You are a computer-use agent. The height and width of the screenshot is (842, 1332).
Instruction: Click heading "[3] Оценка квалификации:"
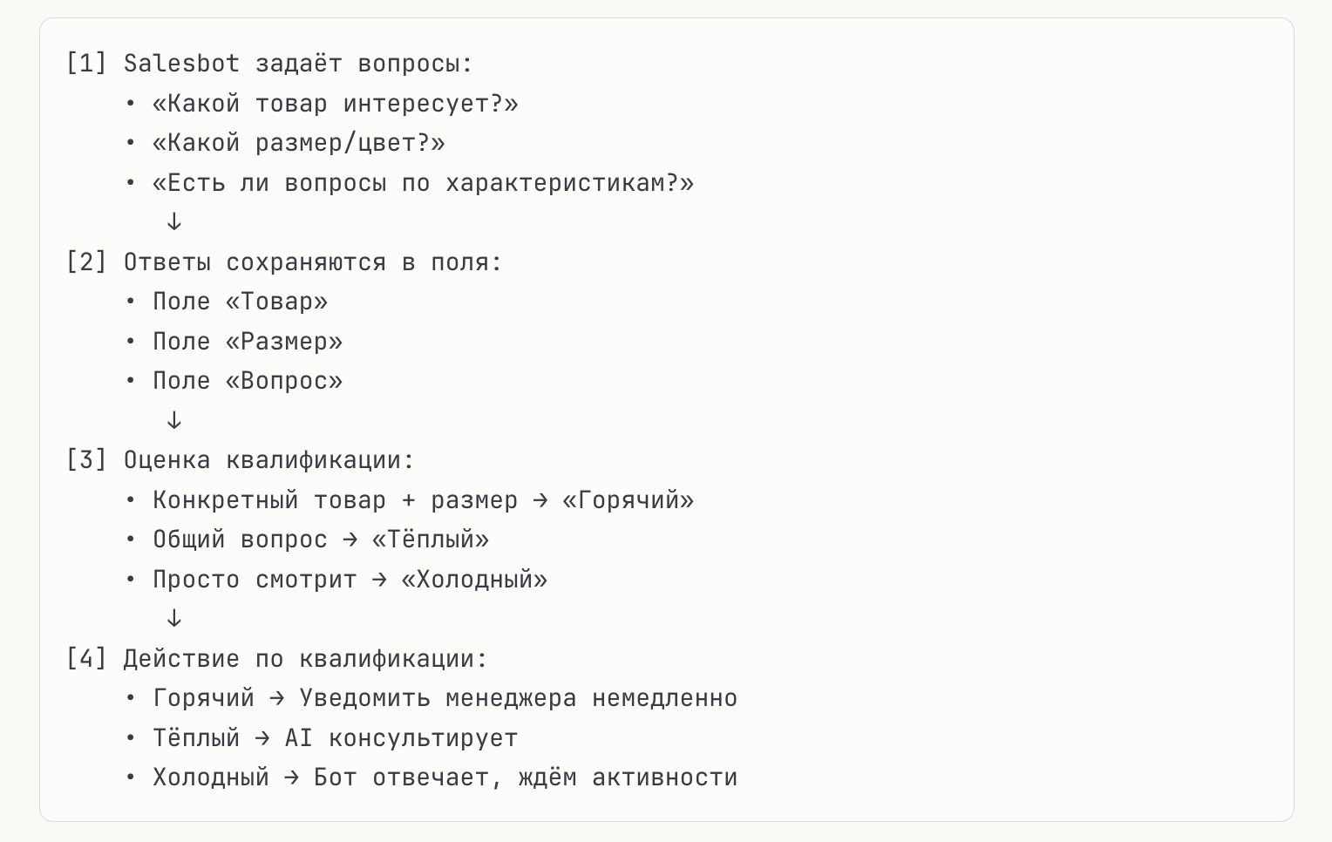click(x=240, y=460)
